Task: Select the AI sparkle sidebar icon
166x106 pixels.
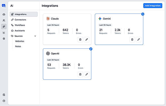Action: coord(4,26)
